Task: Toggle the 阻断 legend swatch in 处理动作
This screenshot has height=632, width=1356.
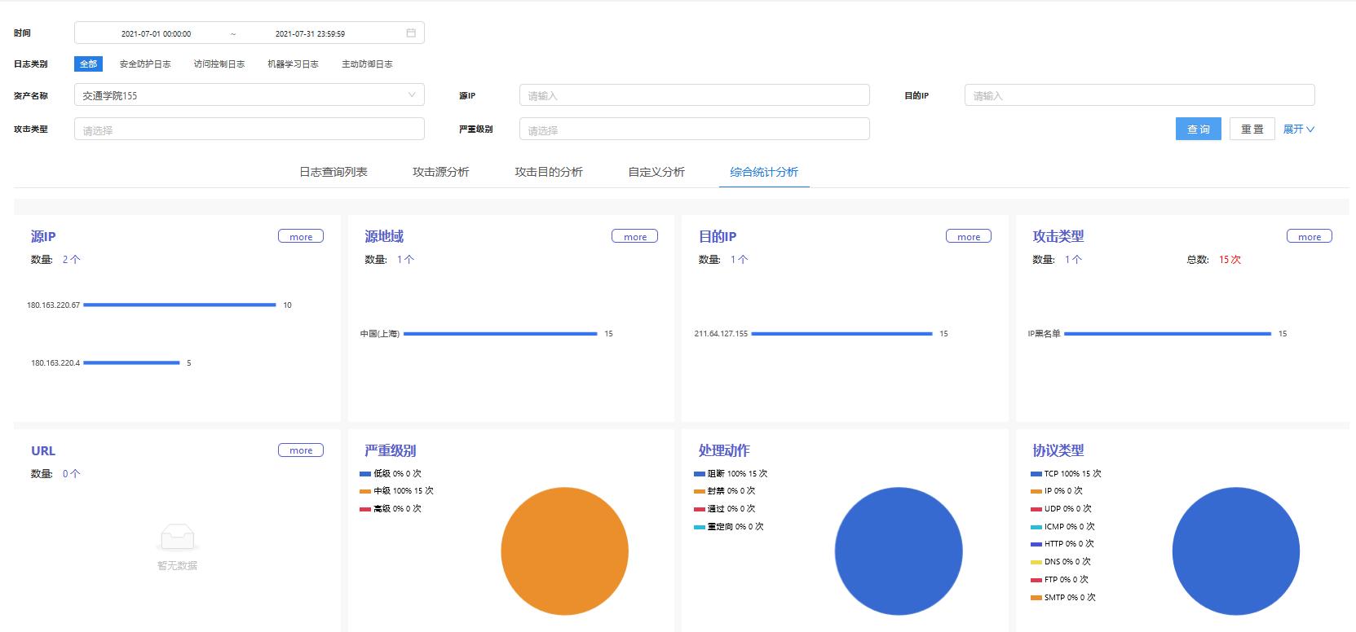Action: click(700, 473)
